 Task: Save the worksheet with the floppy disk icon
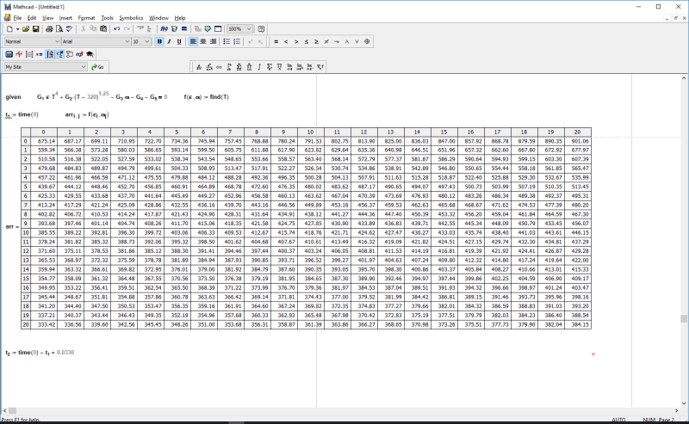(x=35, y=29)
